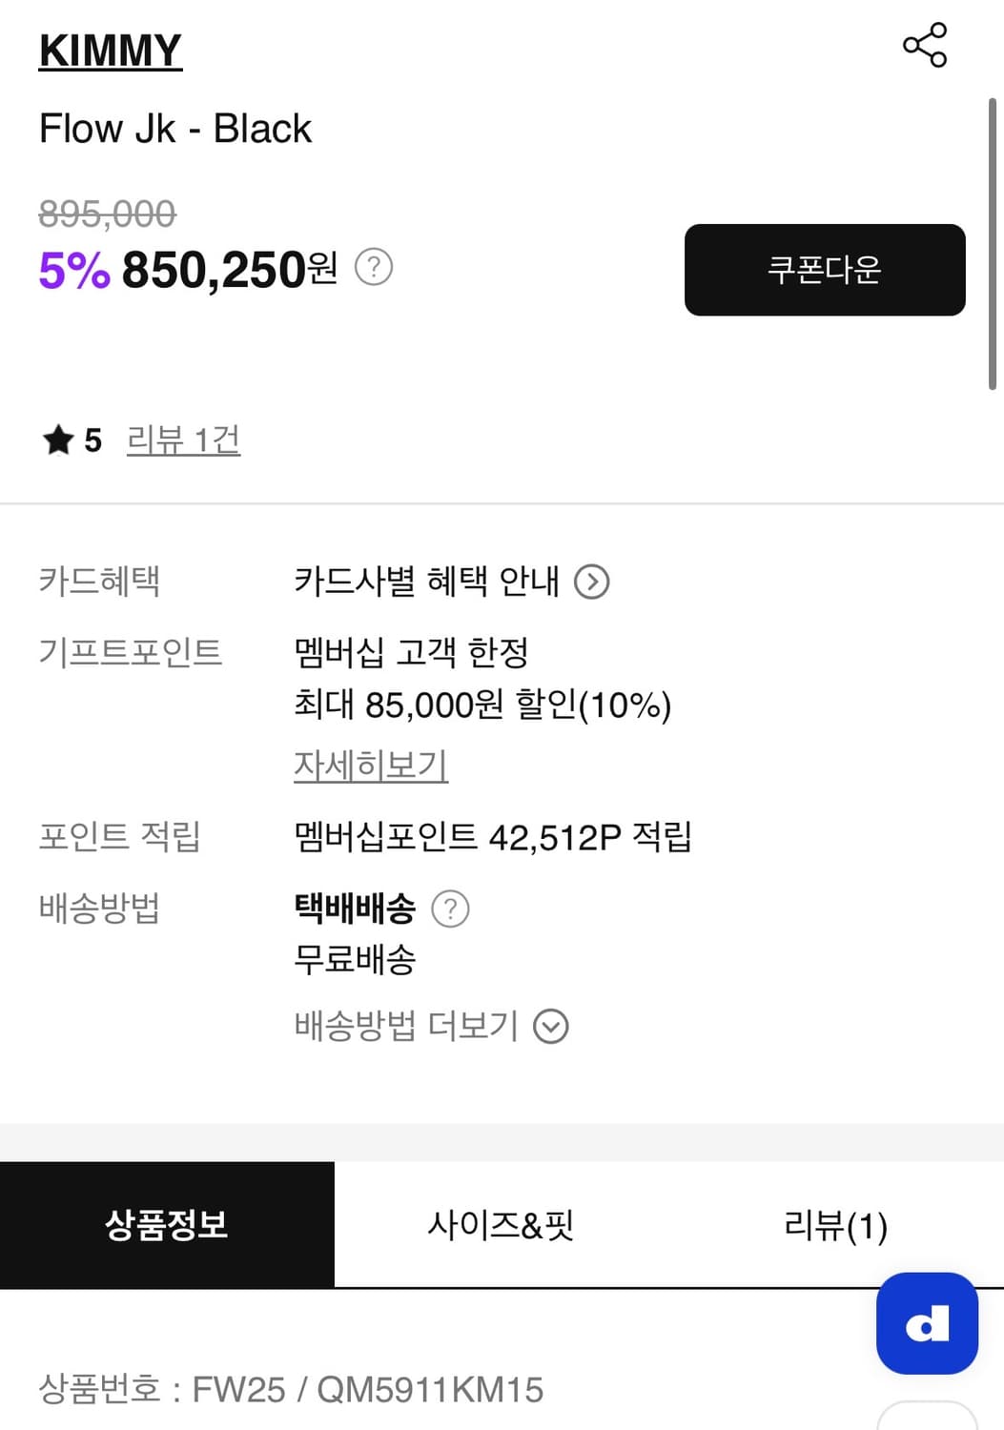Tap the share icon at top right

[x=924, y=45]
